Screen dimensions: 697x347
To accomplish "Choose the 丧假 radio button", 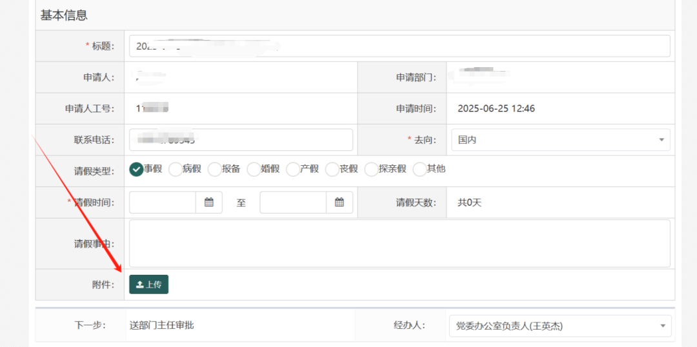I will (x=332, y=169).
